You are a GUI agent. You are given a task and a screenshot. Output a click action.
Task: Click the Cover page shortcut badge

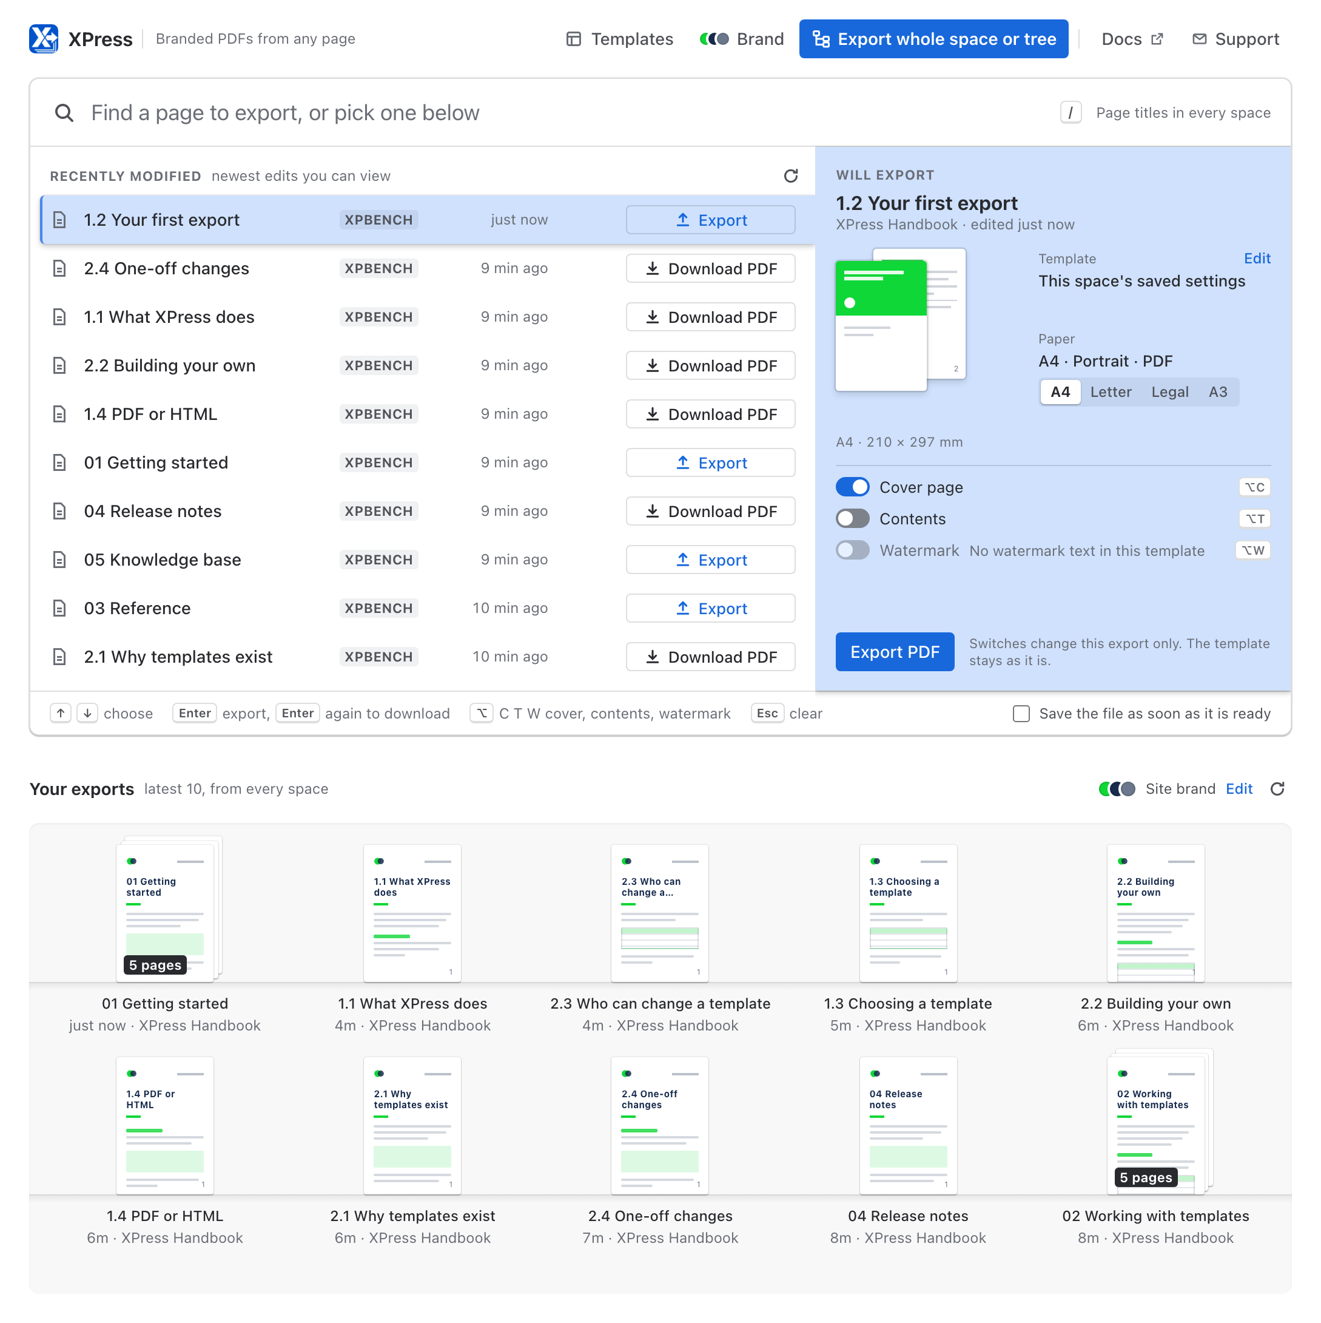1255,487
